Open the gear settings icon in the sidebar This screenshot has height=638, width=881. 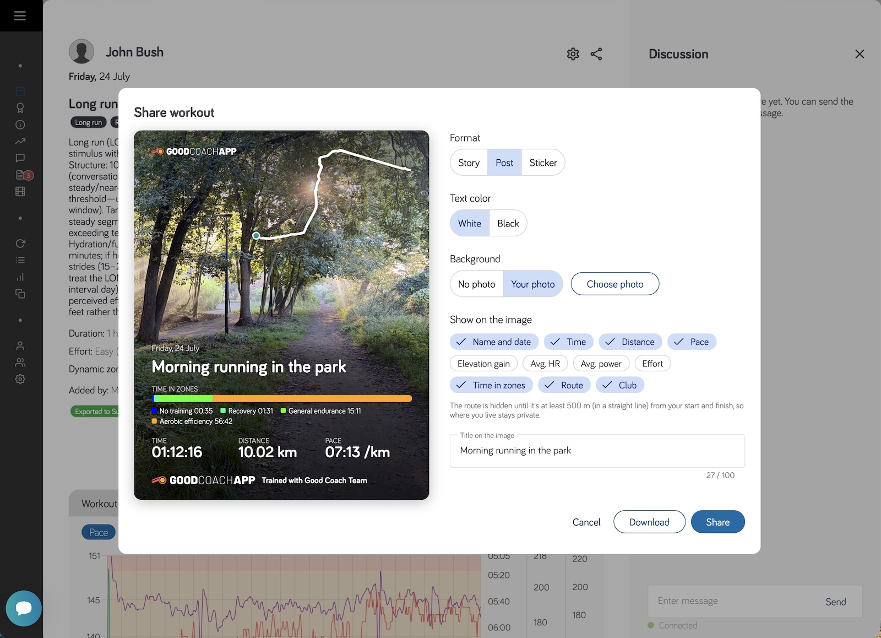pyautogui.click(x=20, y=379)
